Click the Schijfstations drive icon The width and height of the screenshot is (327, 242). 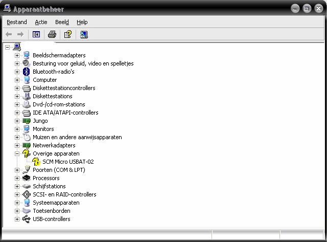click(27, 186)
